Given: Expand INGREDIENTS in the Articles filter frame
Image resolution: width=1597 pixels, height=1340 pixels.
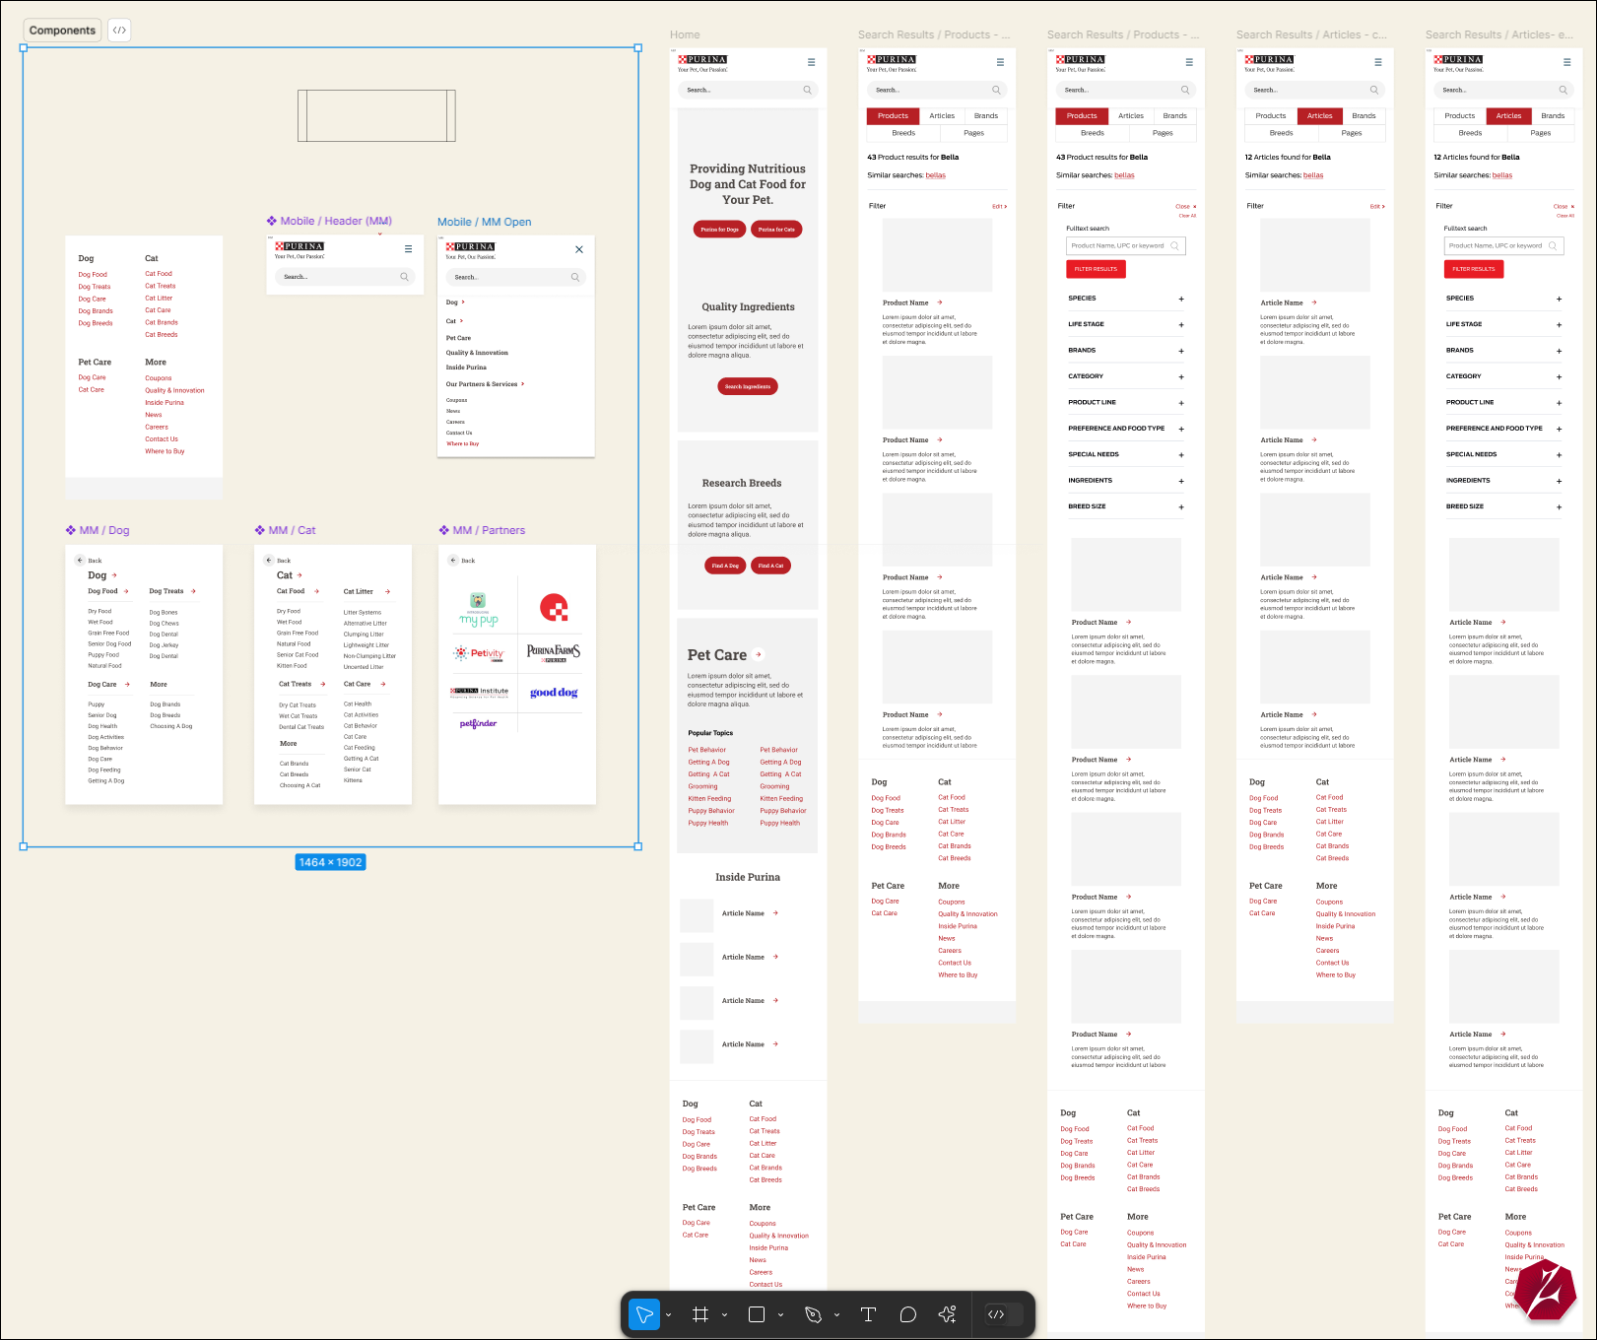Looking at the screenshot, I should tap(1559, 481).
